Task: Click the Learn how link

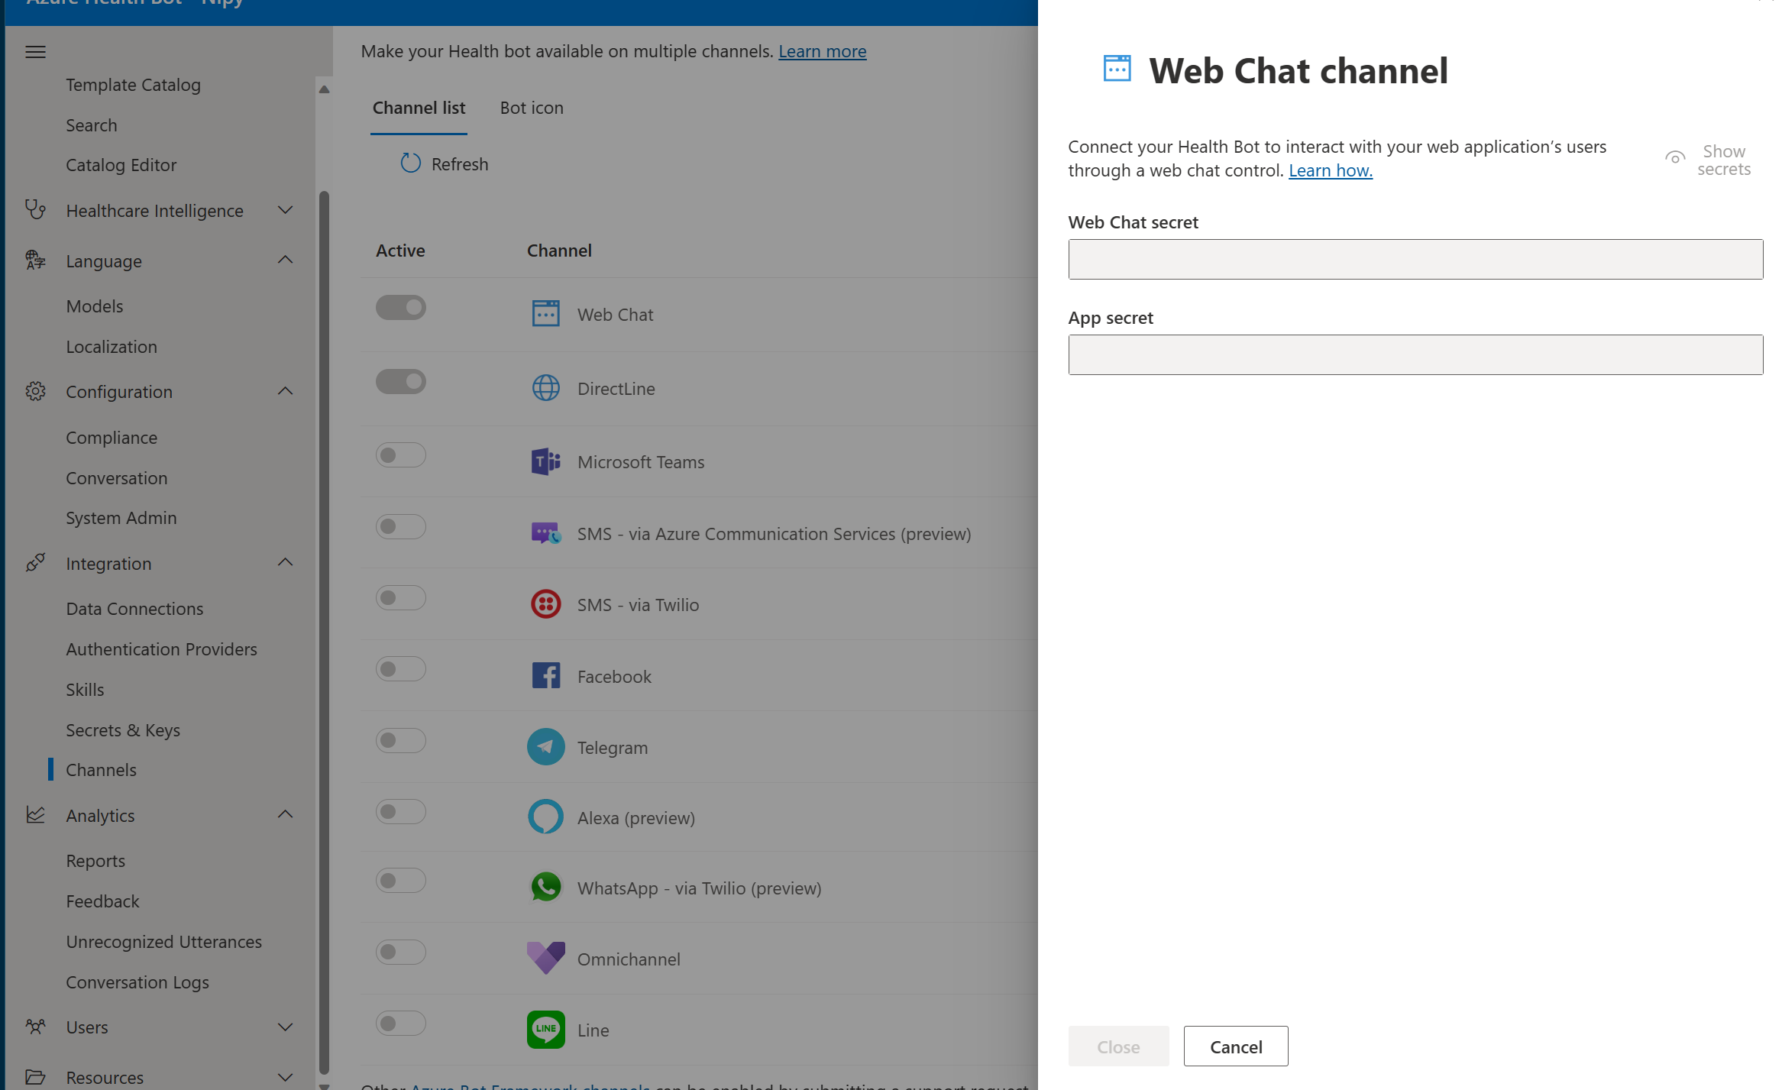Action: [x=1329, y=170]
